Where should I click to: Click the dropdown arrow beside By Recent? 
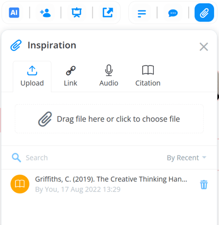pyautogui.click(x=204, y=157)
